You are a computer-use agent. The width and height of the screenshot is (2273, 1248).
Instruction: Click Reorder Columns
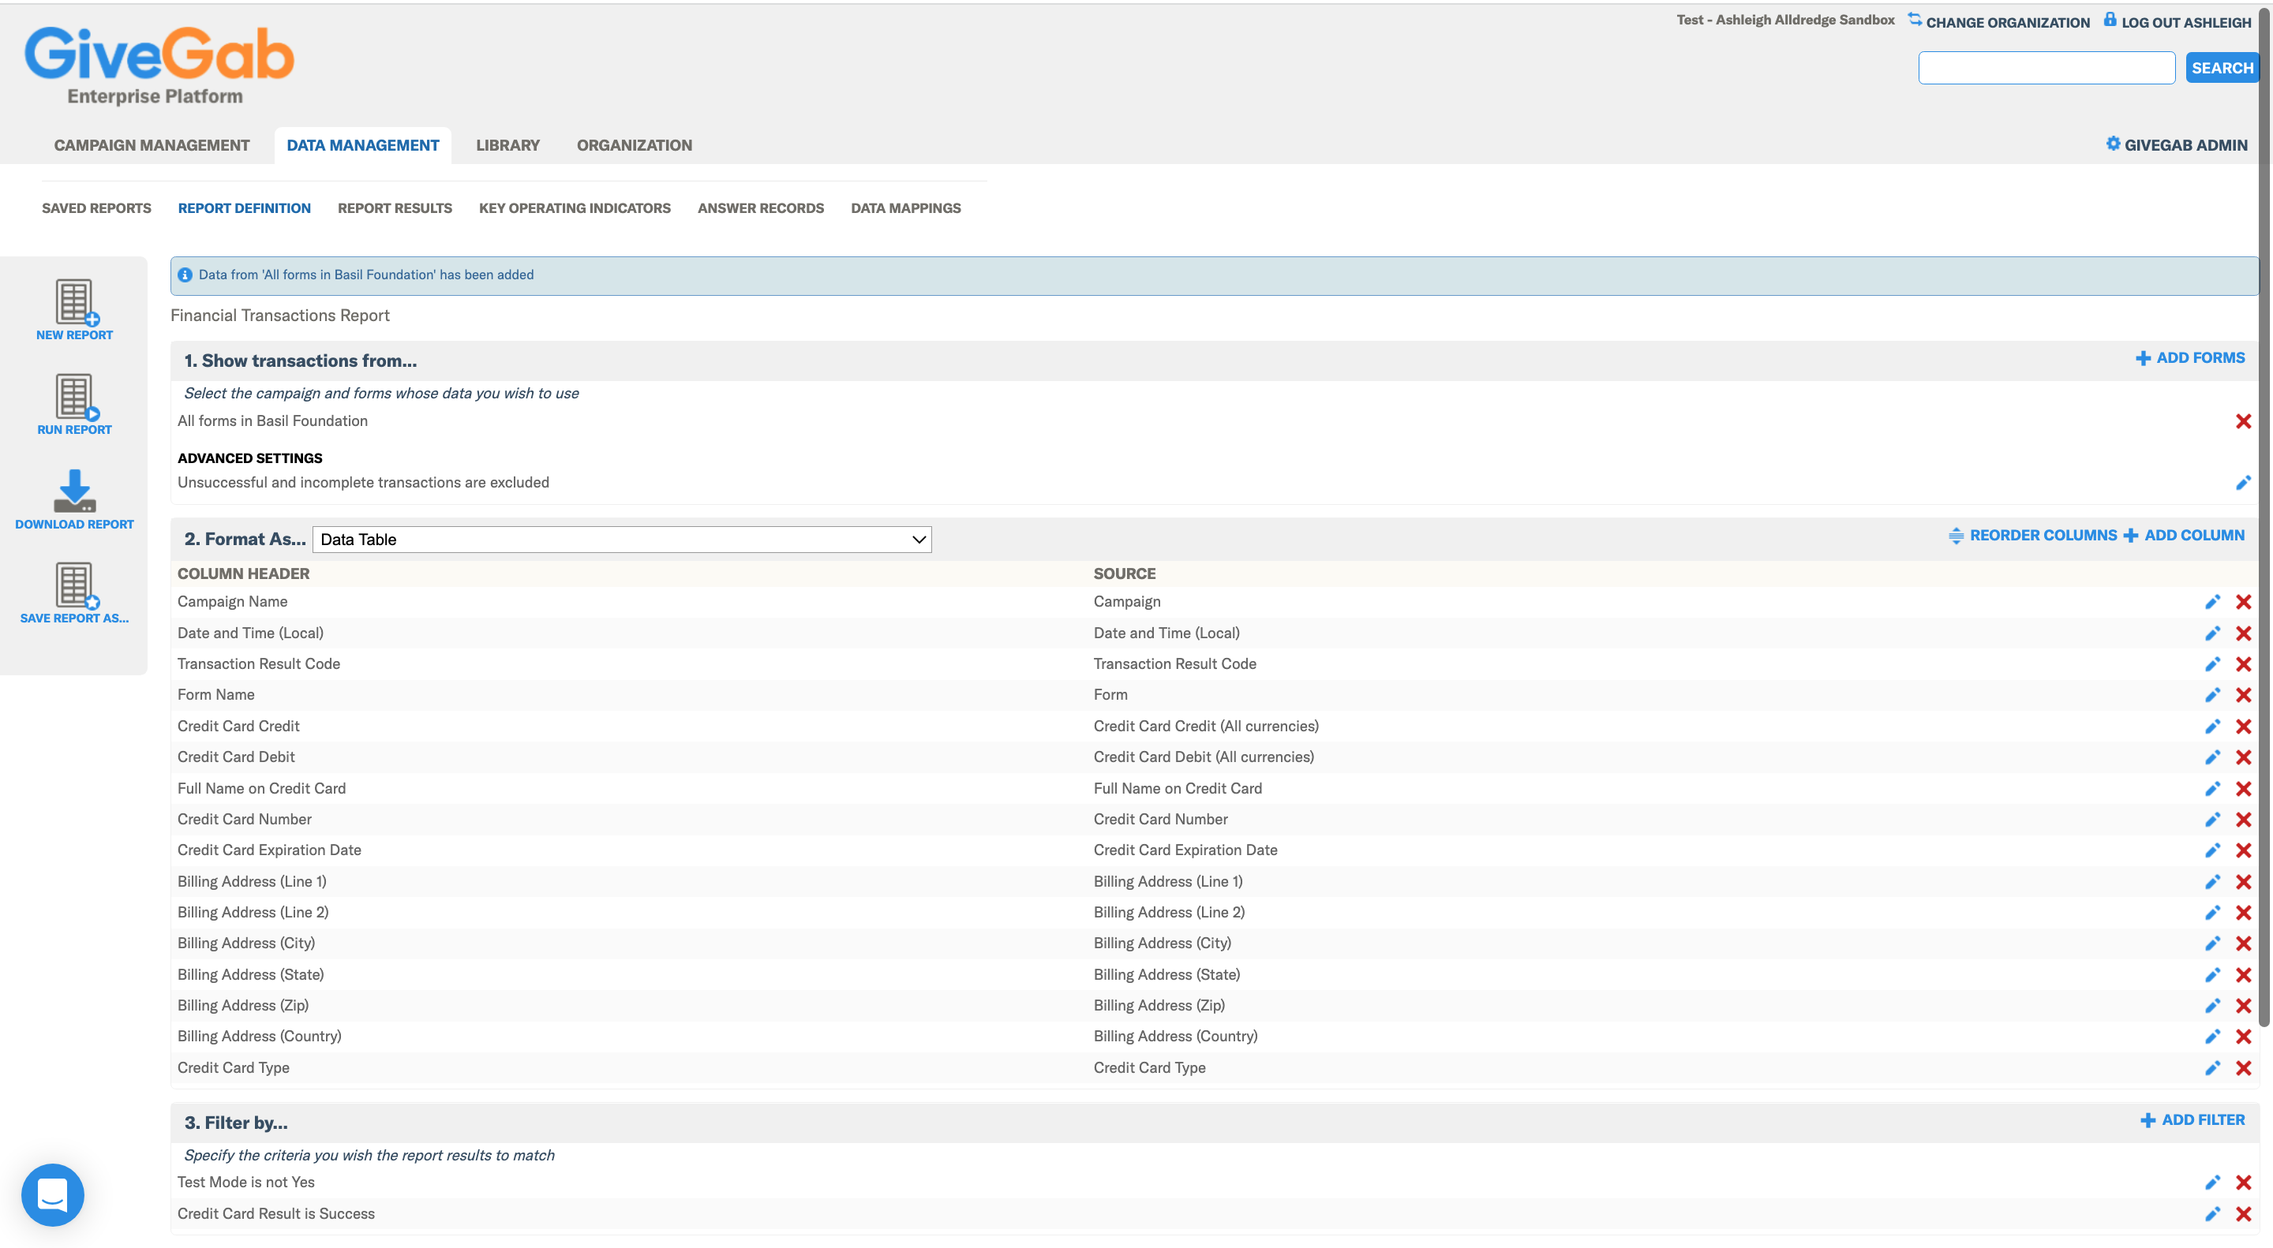point(2032,536)
